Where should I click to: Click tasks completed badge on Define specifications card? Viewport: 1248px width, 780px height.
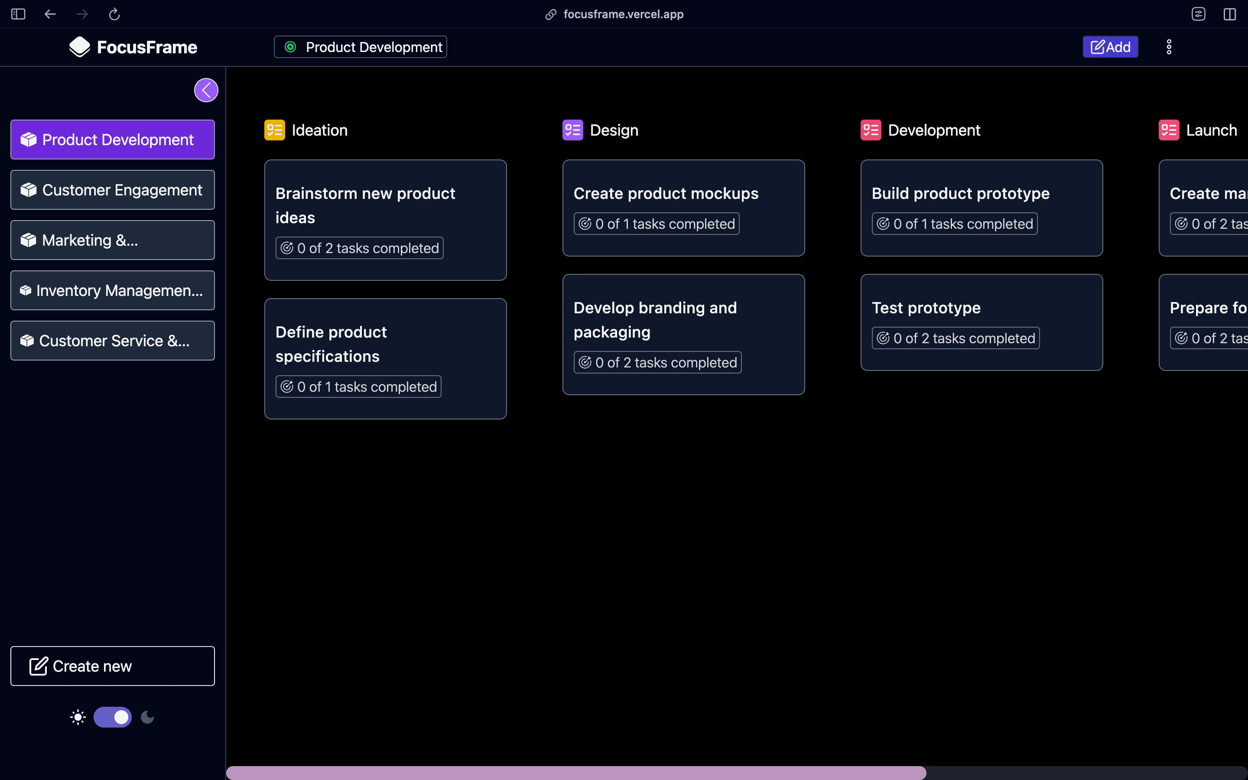358,387
